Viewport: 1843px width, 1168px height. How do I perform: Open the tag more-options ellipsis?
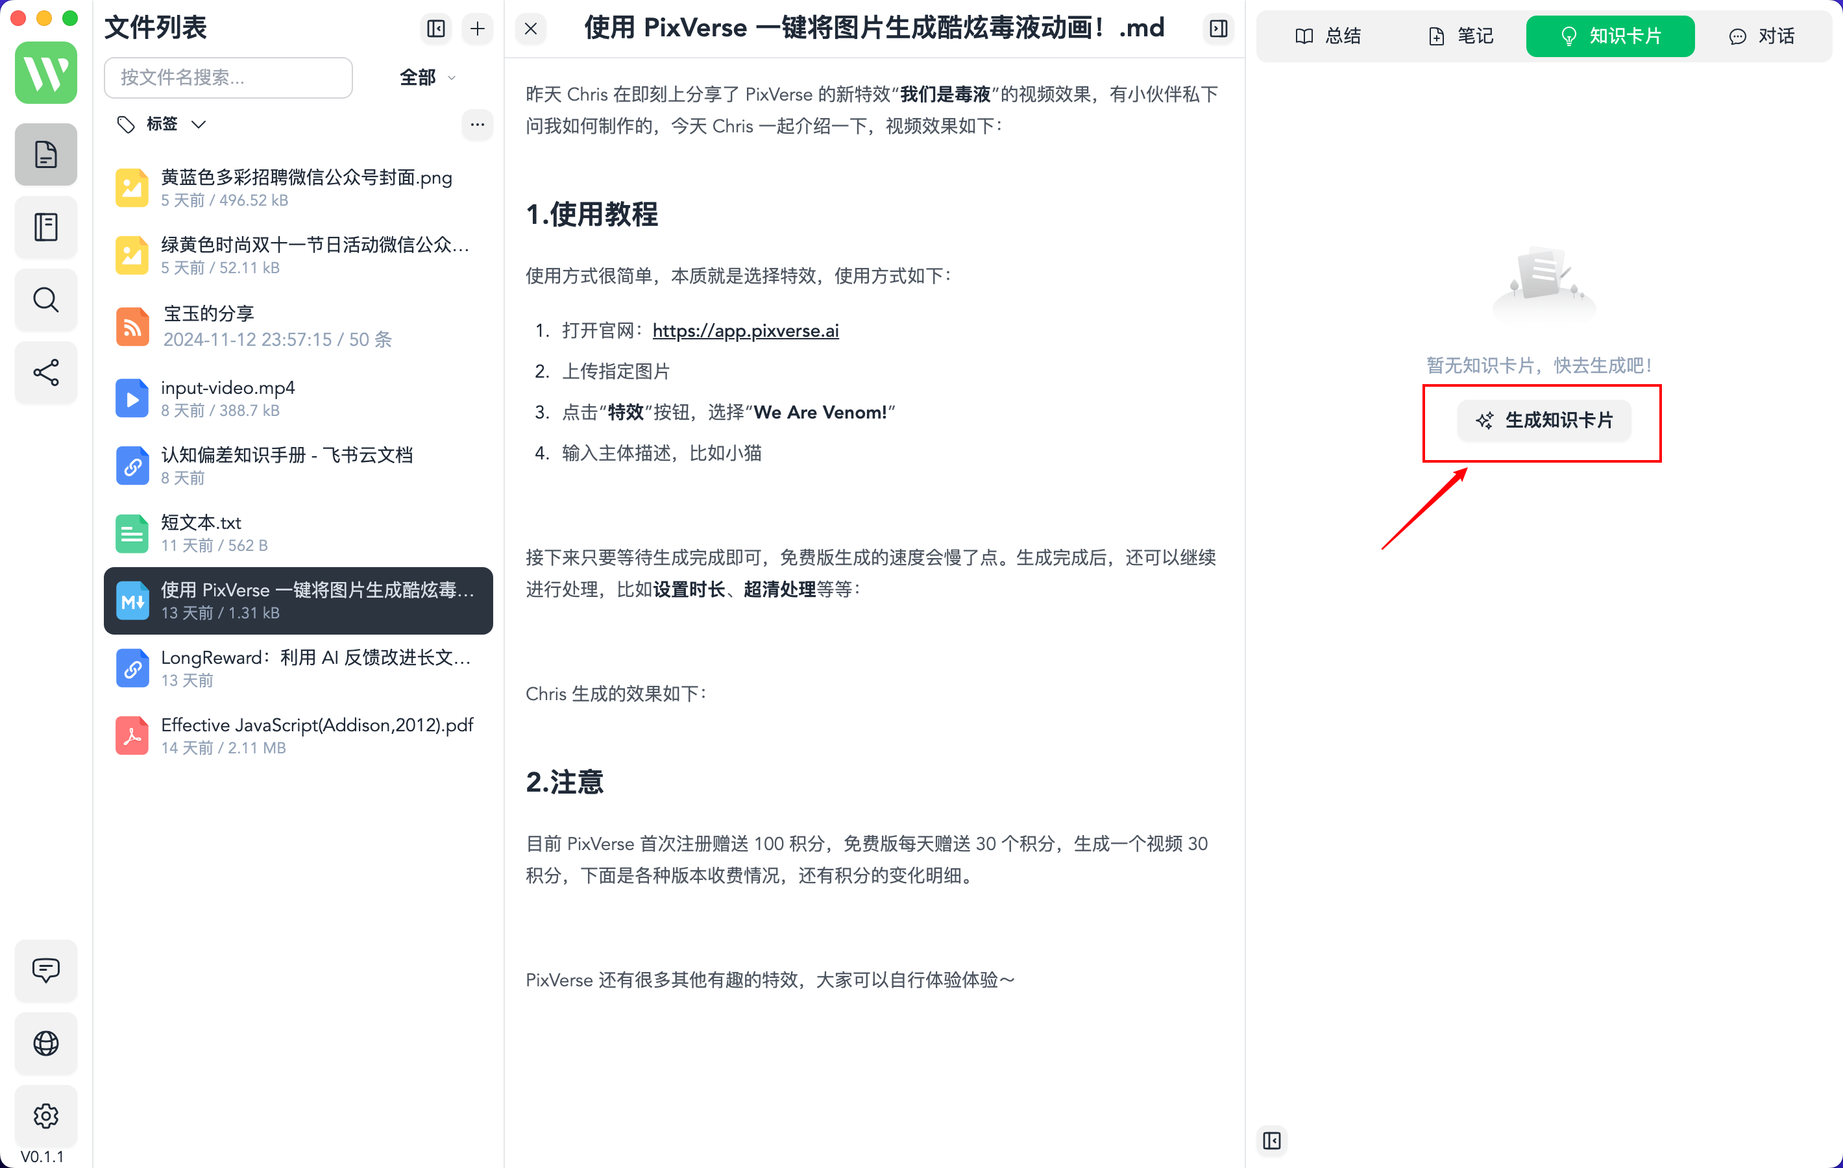point(478,124)
